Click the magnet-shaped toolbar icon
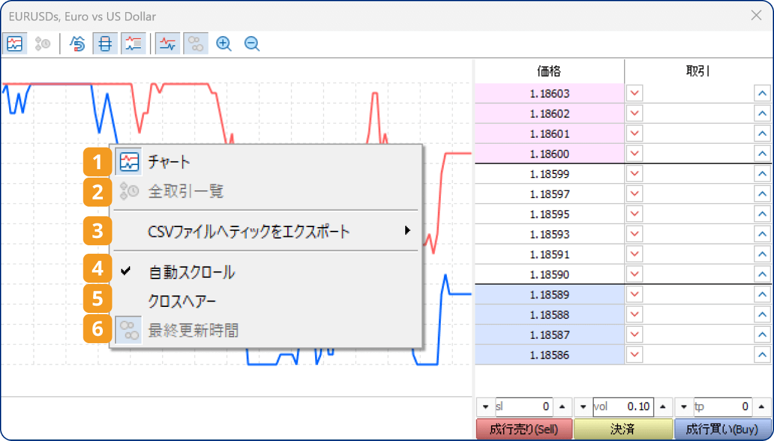 (76, 43)
